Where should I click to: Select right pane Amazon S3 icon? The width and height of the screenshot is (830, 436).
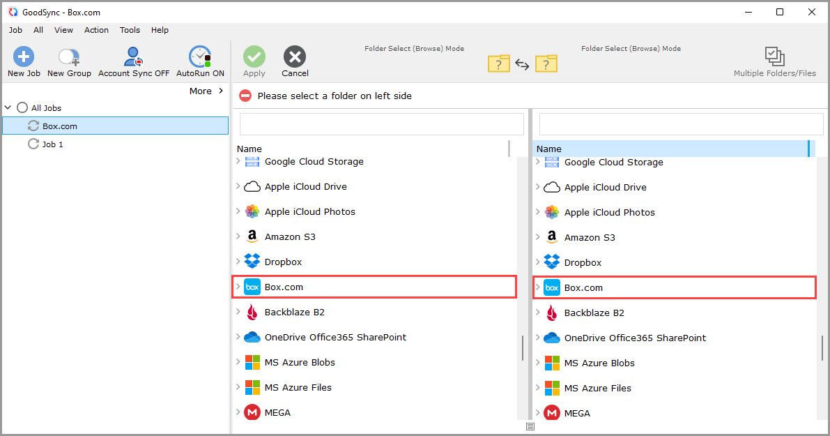[551, 237]
